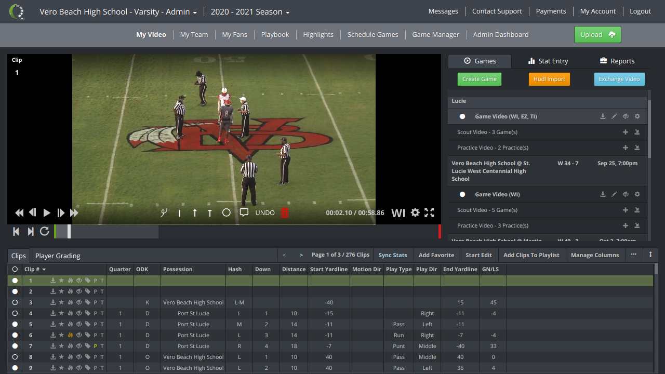Import into Scout Video - 5 Game(s)
The height and width of the screenshot is (374, 665).
pyautogui.click(x=637, y=210)
